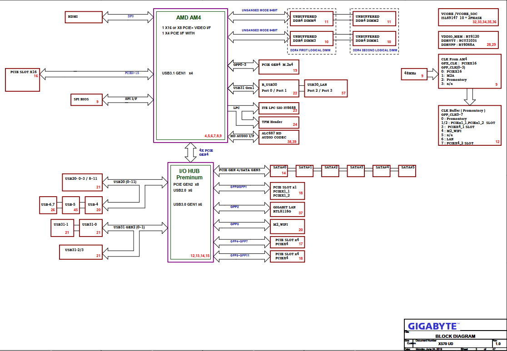Click the DDR4 DIMM3 block
The height and width of the screenshot is (351, 507).
[311, 39]
